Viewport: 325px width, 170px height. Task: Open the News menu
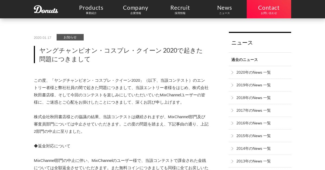coord(225,9)
